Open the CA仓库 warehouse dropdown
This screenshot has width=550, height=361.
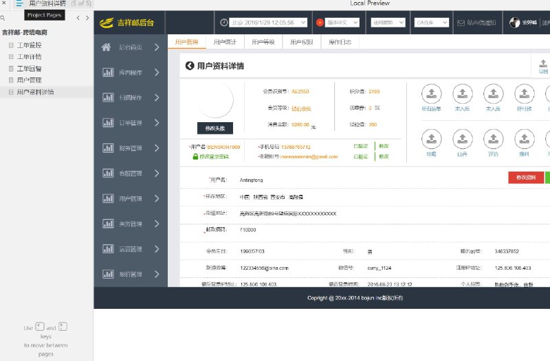(x=432, y=23)
